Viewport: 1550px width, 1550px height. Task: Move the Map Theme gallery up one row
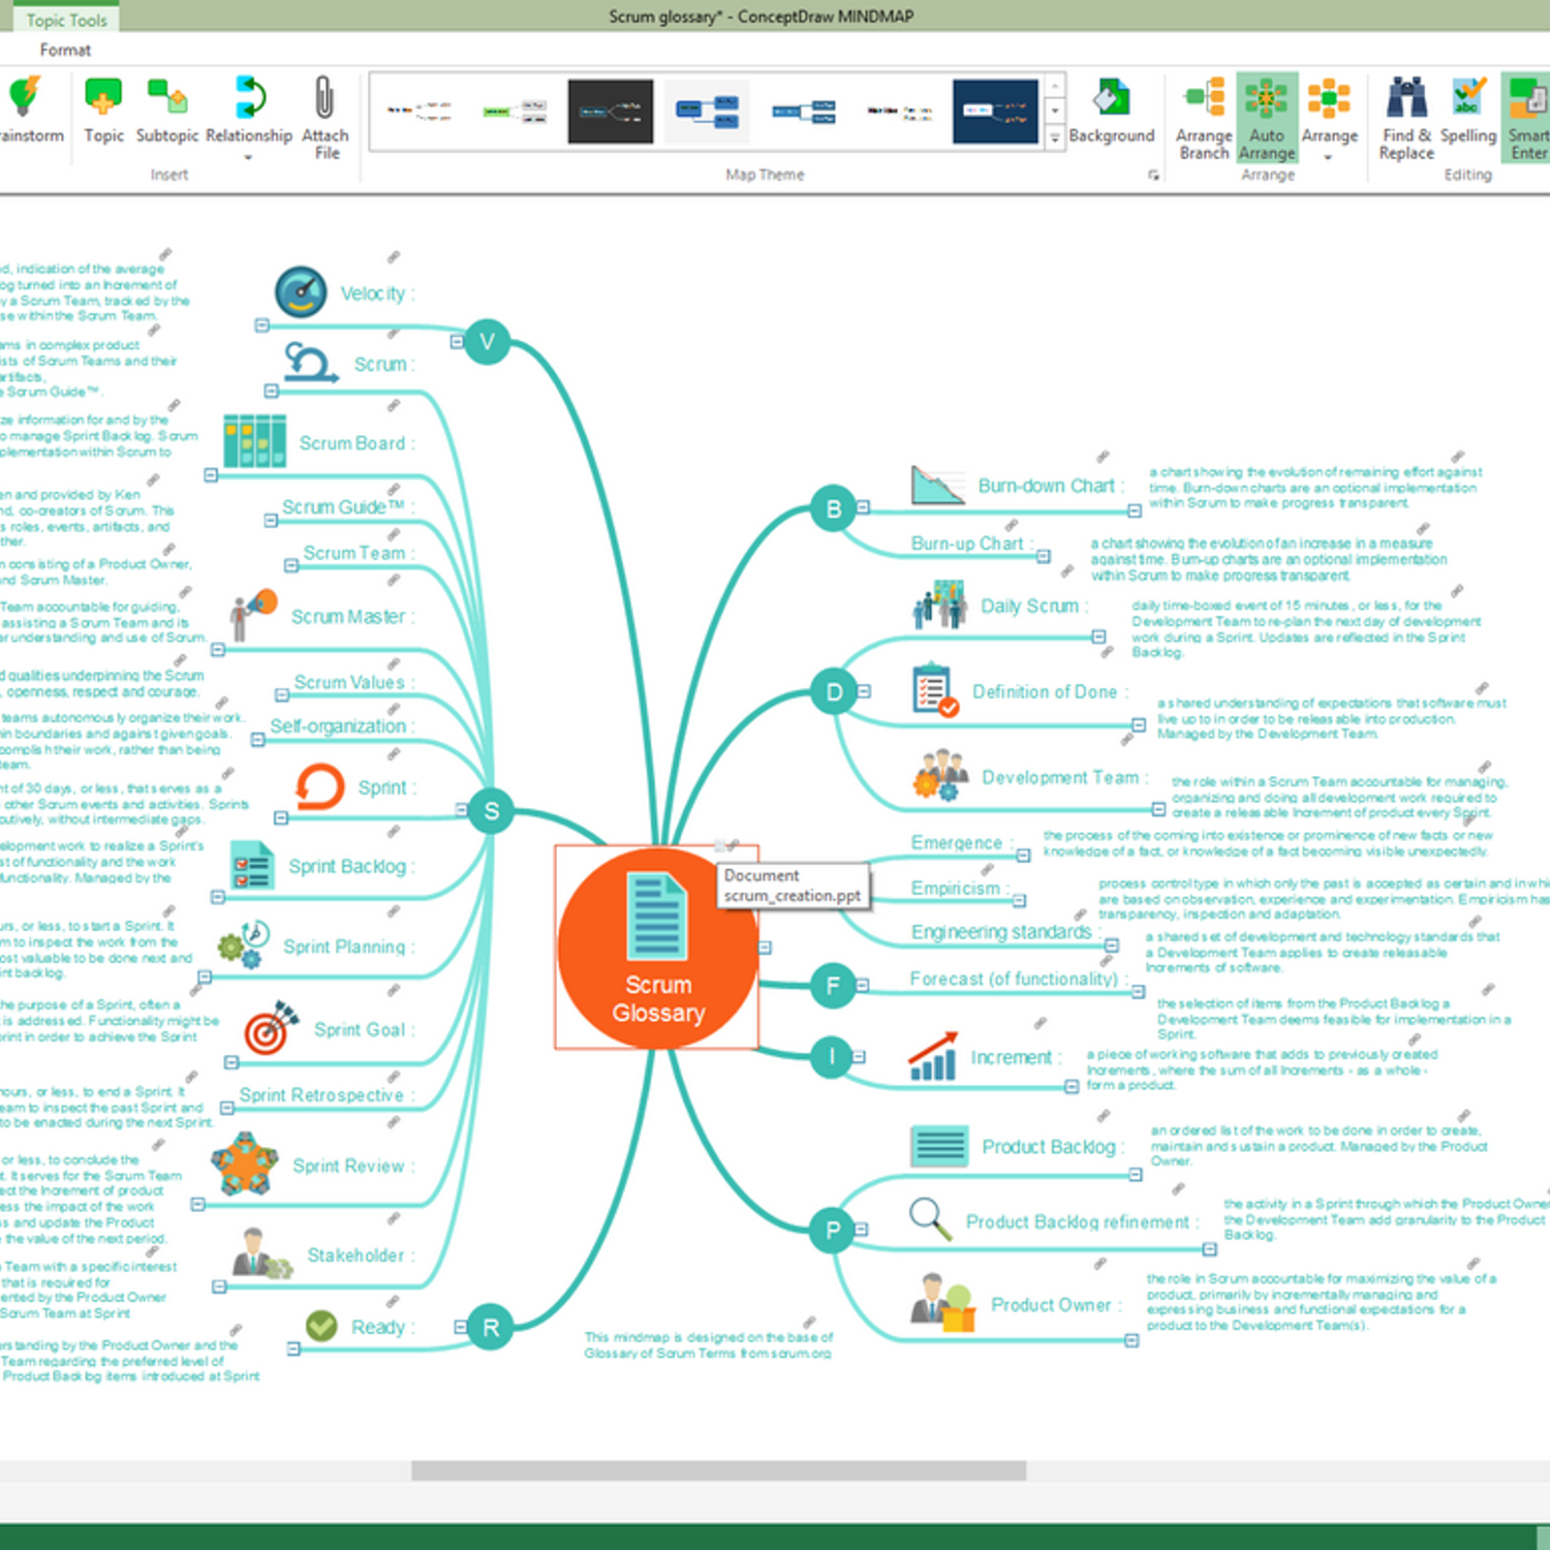(x=1055, y=84)
